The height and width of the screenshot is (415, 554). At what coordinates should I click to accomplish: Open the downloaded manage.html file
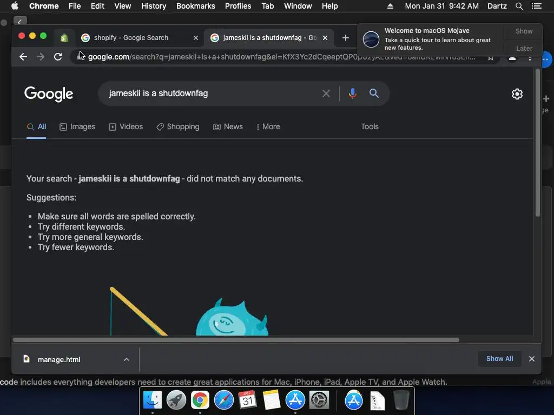point(58,359)
